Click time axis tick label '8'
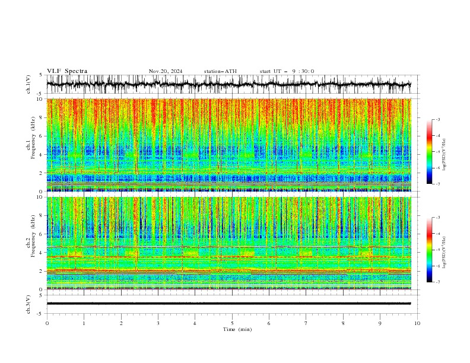 (x=343, y=323)
